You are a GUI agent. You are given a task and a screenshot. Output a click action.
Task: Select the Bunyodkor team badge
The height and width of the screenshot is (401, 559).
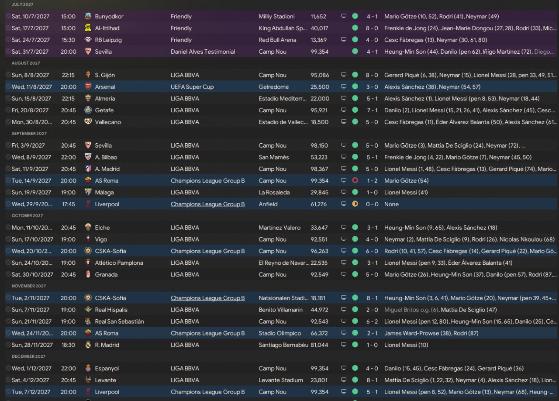tap(88, 17)
